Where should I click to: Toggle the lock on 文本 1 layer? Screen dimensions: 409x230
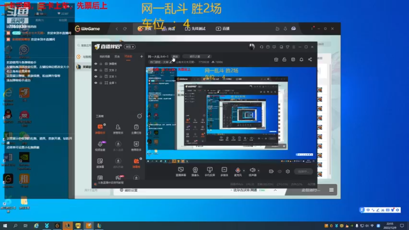click(101, 76)
